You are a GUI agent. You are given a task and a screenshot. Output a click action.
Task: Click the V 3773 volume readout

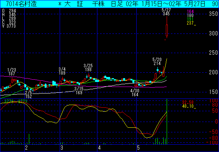[9, 26]
